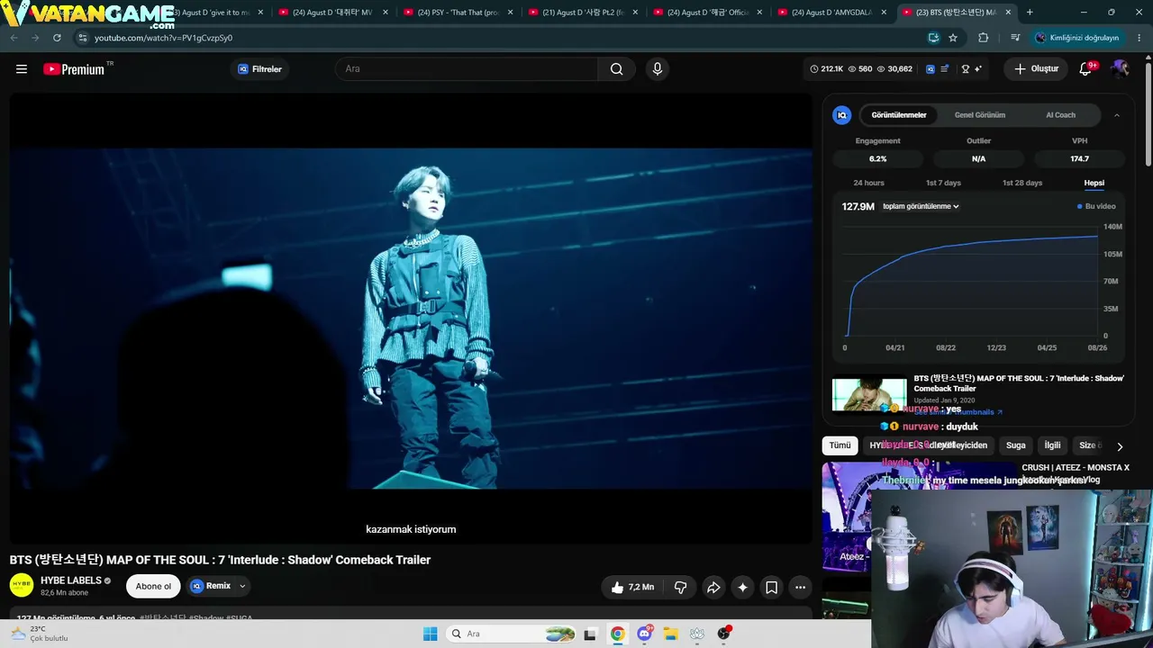Click the sparkles icon in stats bar

click(978, 69)
